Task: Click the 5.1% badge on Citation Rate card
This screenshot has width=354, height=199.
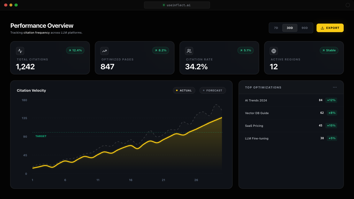Action: [x=245, y=50]
